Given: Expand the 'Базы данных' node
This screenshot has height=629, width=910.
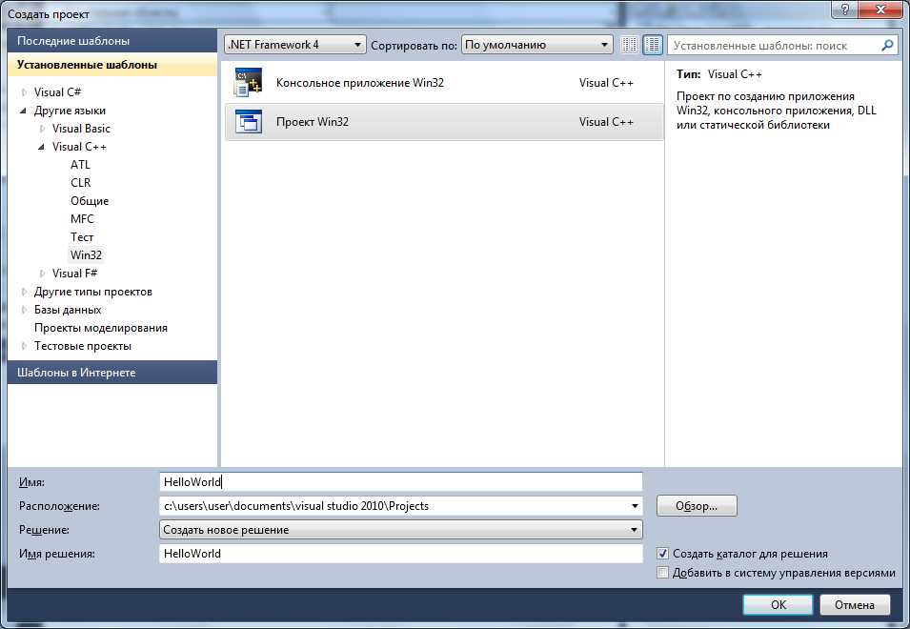Looking at the screenshot, I should tap(25, 310).
